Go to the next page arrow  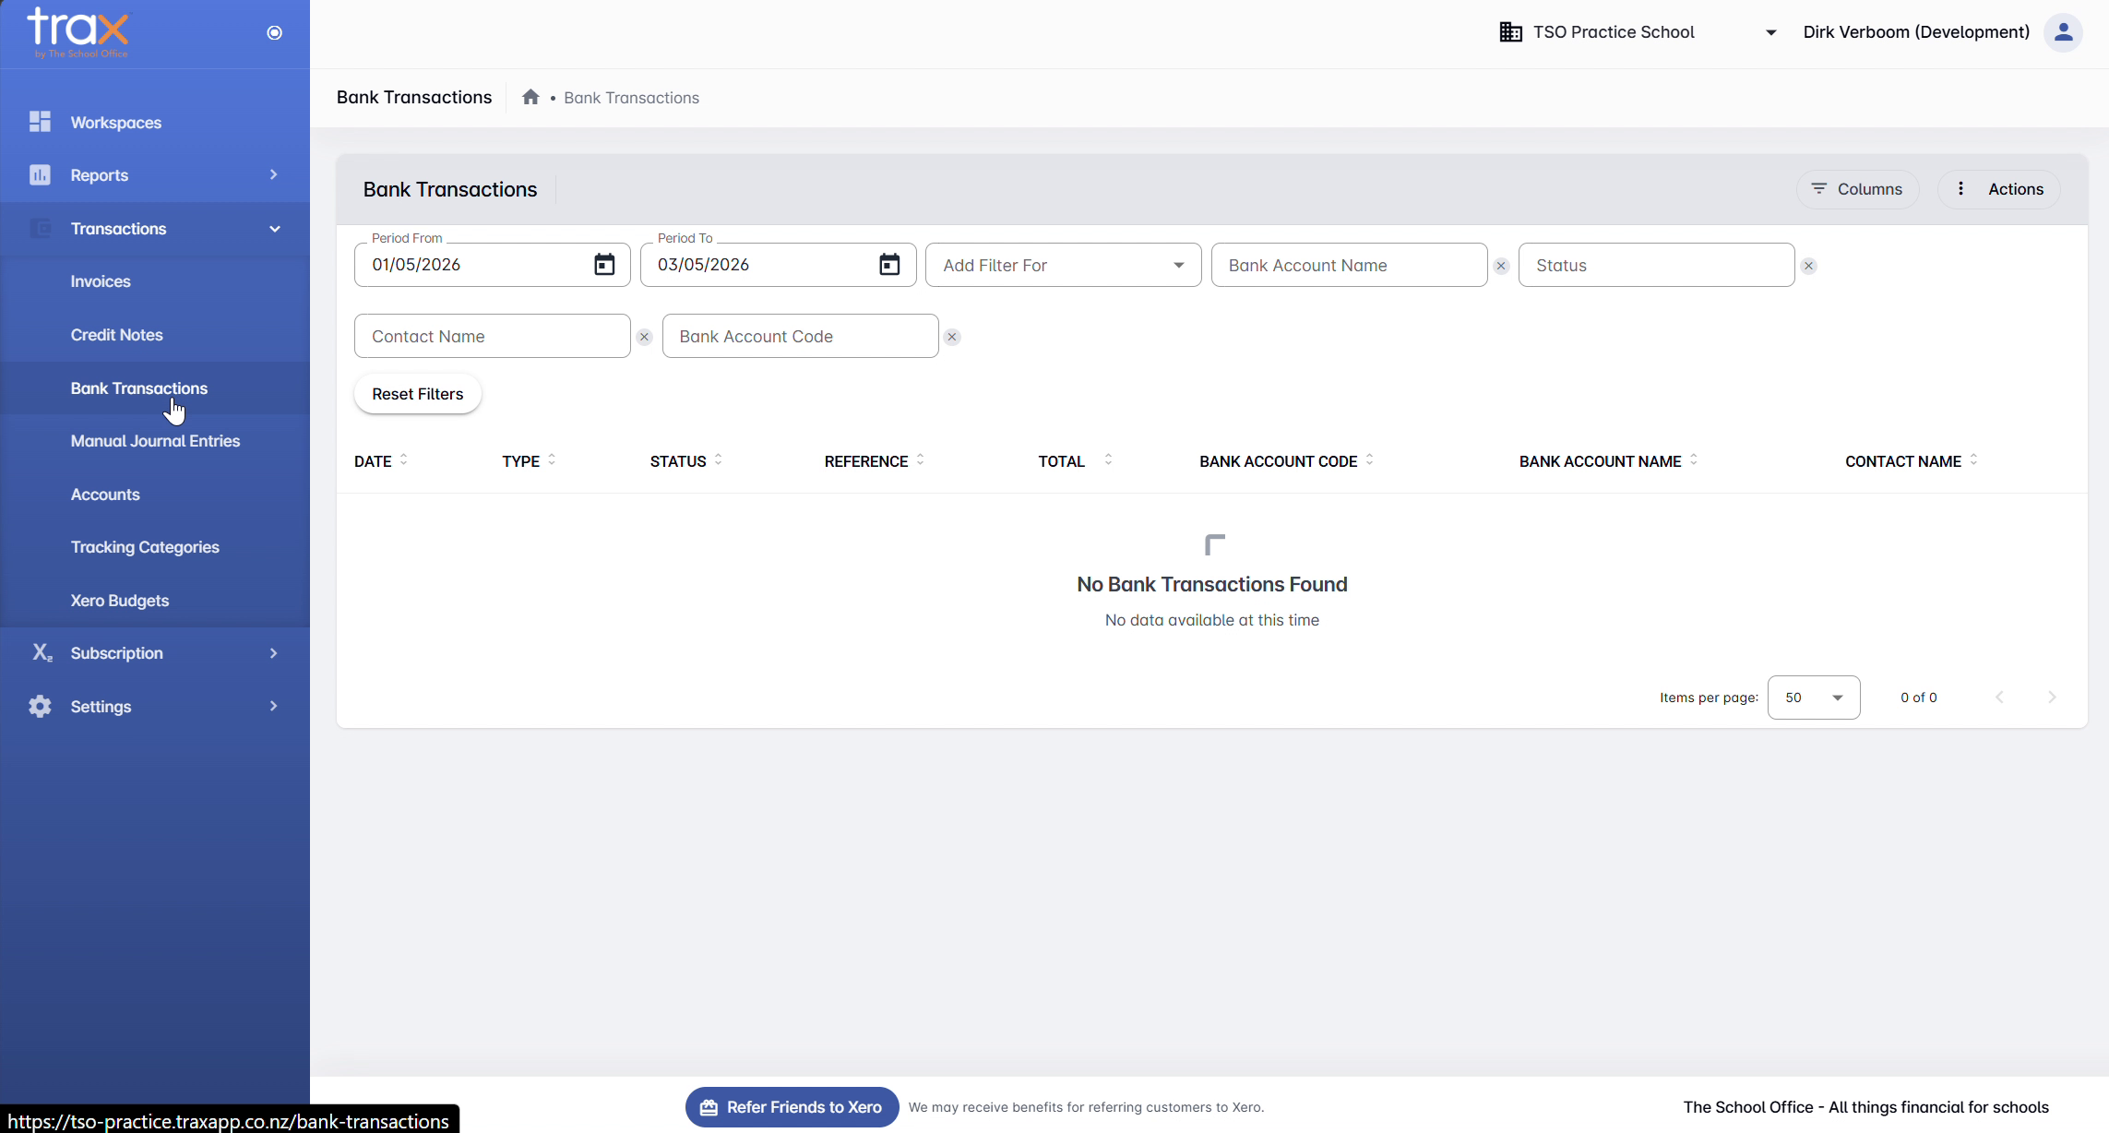[x=2052, y=698]
